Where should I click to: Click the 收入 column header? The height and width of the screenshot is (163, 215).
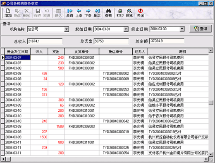[x=39, y=52]
